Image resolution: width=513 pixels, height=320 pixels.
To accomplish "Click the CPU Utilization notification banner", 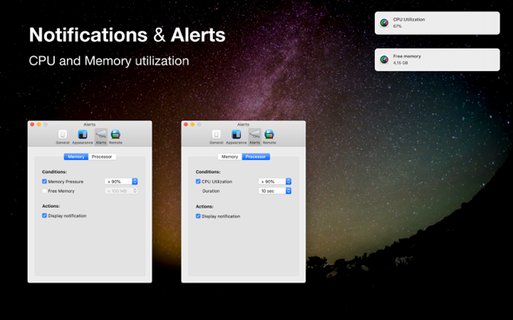I will click(437, 23).
